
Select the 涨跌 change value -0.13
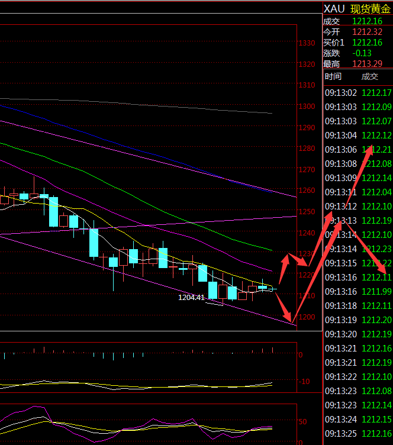click(x=362, y=53)
